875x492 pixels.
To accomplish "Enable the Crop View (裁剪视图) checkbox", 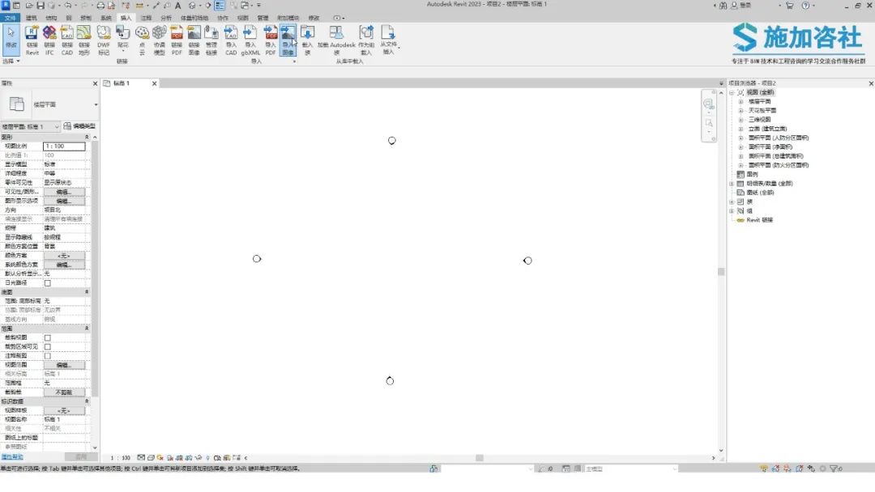I will (x=48, y=337).
